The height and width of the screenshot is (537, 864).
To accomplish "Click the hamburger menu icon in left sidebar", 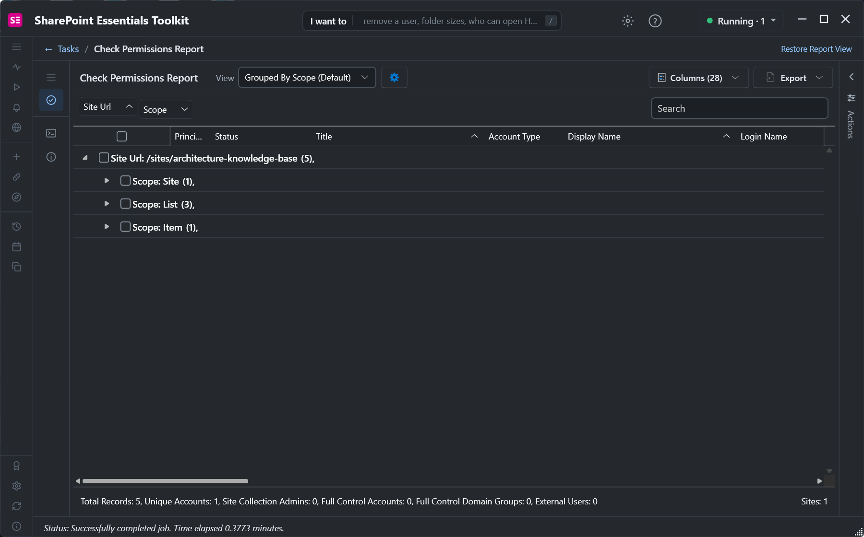I will 17,47.
